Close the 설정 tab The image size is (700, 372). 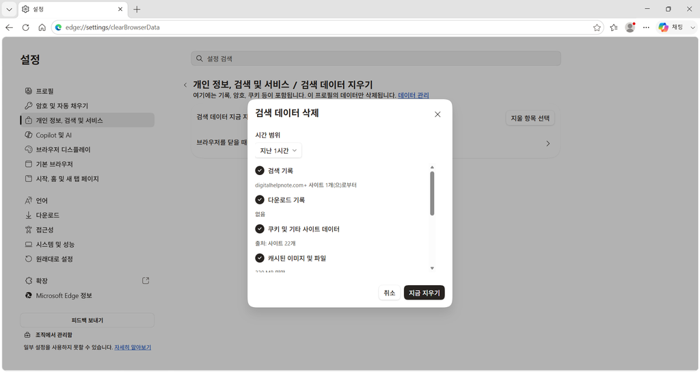point(120,9)
